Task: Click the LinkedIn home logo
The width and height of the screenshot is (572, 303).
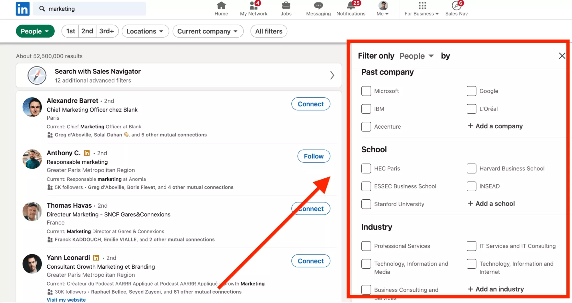Action: (22, 9)
